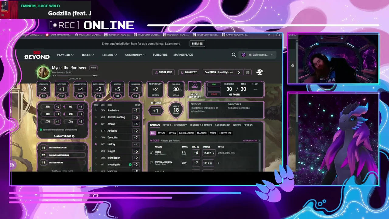Screen dimensions: 389x219
Task: Open the site search magnifier icon
Action: 234,55
